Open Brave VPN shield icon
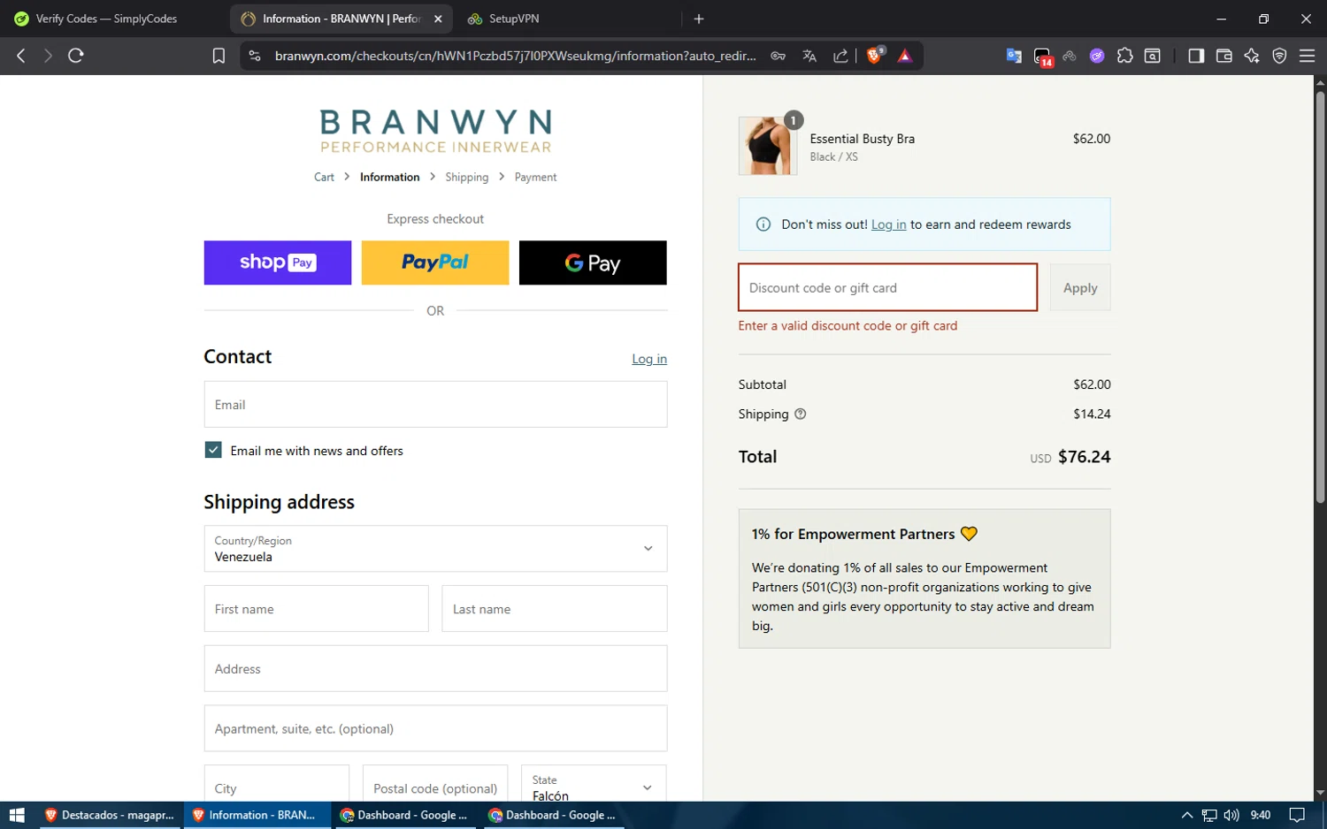 [x=1279, y=56]
